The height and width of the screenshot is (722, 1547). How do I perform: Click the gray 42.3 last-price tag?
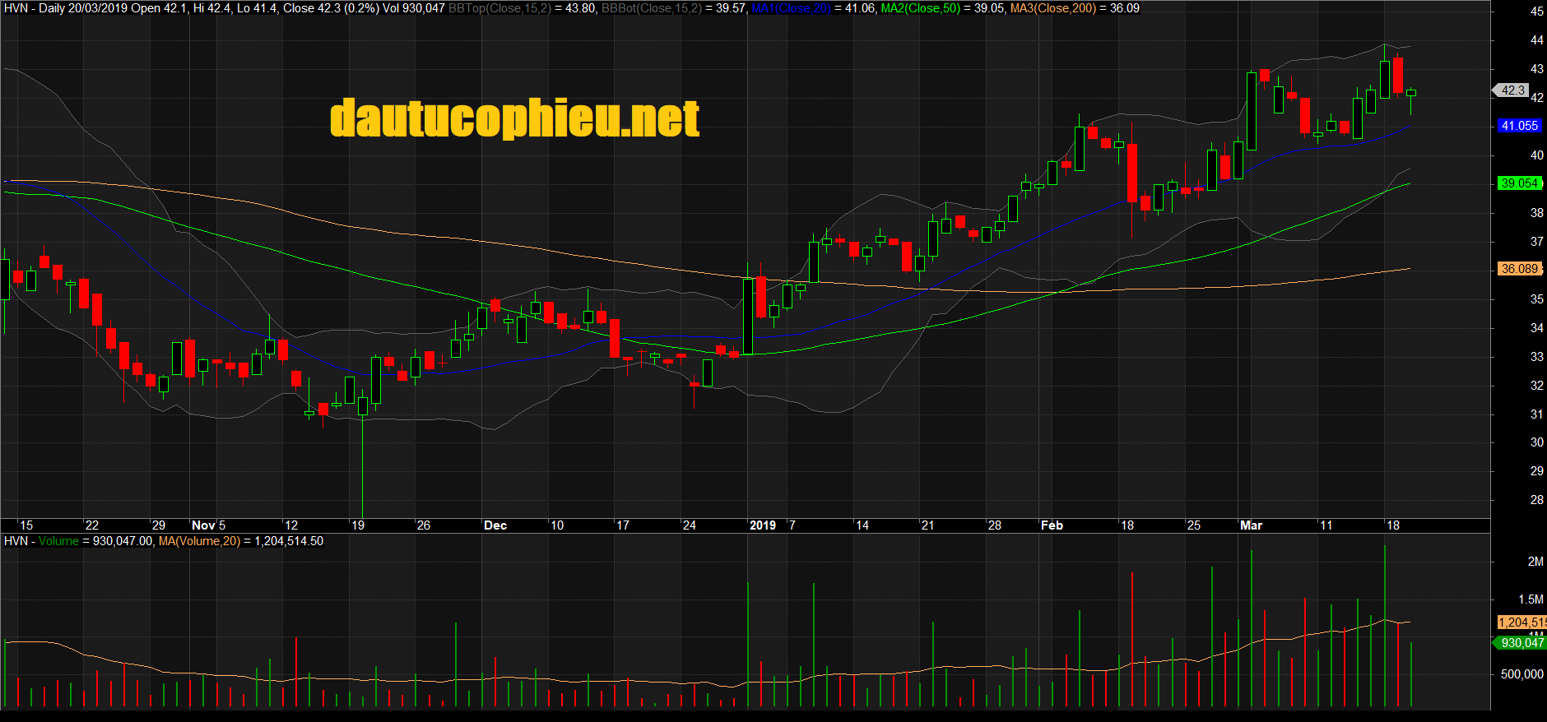coord(1512,90)
